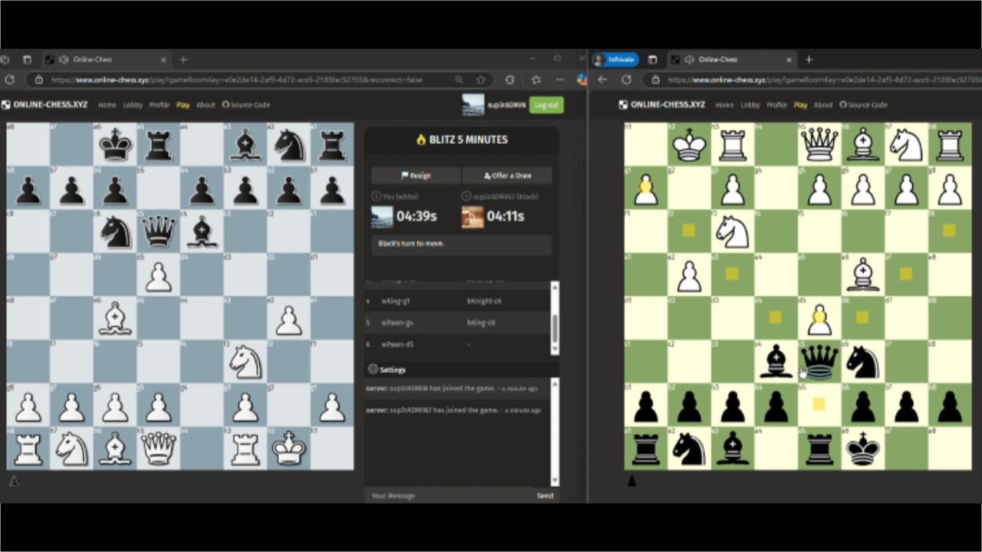Mute the Online-Chess tab in the left window
Viewport: 982px width, 552px height.
click(64, 60)
